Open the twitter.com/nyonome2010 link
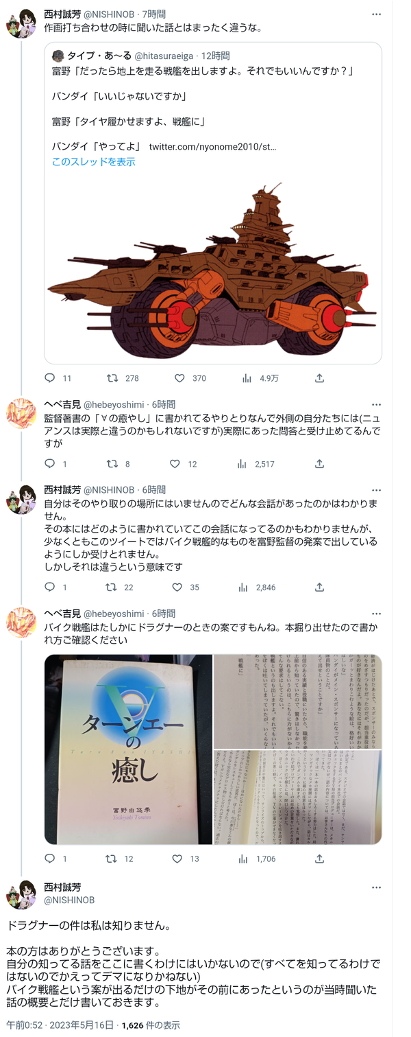Viewport: 411px width, 1037px height. point(212,147)
